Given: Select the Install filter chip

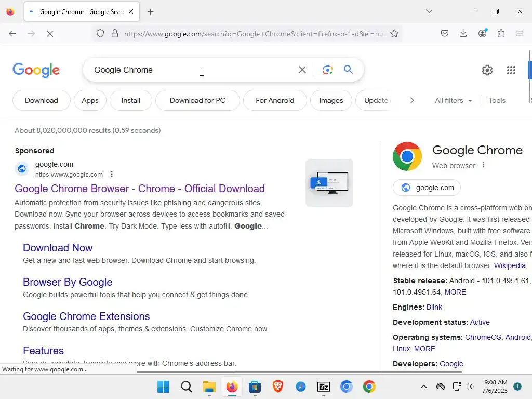Looking at the screenshot, I should tap(130, 100).
